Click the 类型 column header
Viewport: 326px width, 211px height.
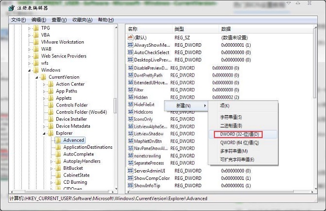tap(195, 29)
